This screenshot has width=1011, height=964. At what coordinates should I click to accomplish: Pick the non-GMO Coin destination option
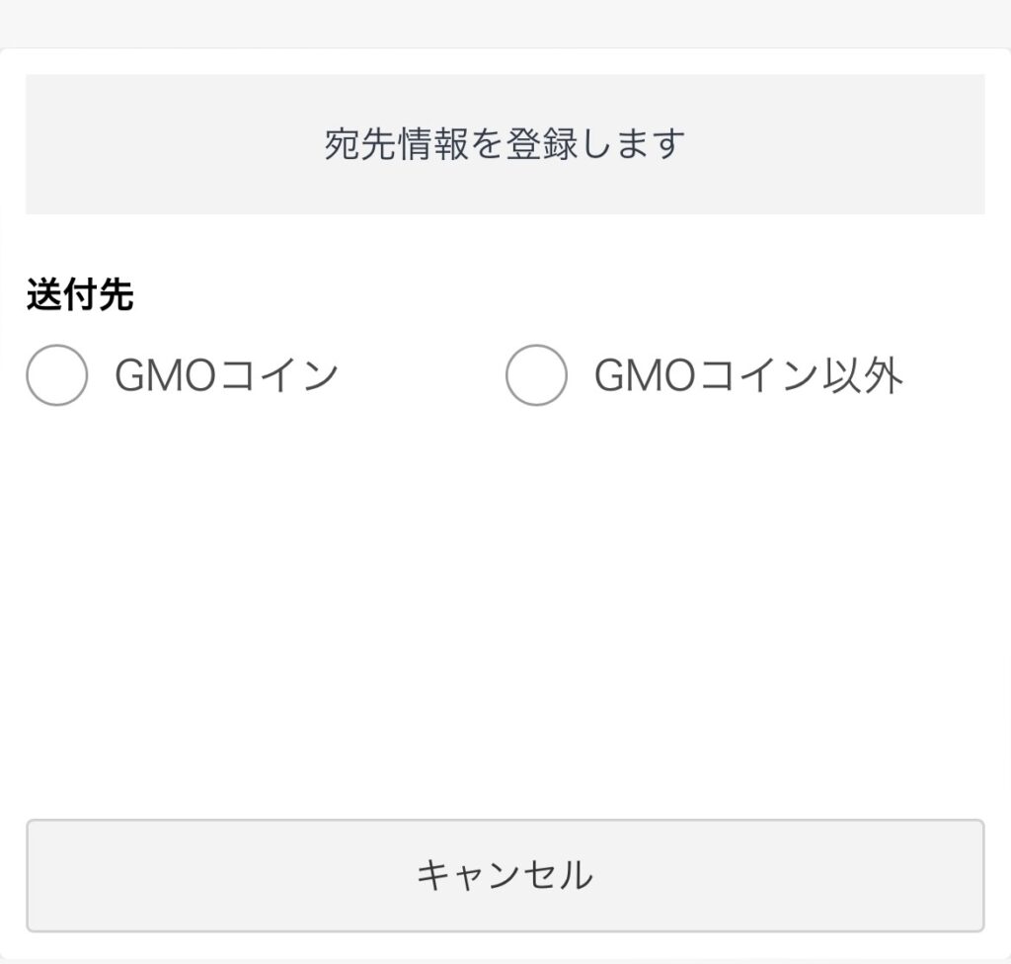pos(536,375)
